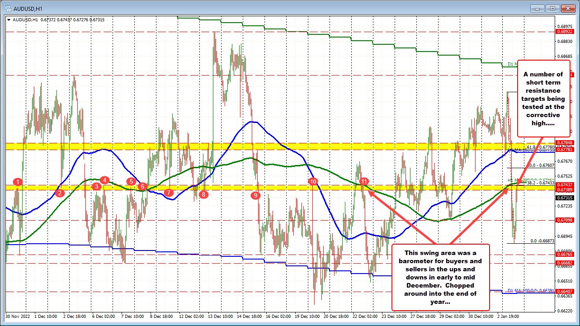This screenshot has height=326, width=580.
Task: Expand the AUDUSD,H1 chart header triangle
Action: click(9, 19)
